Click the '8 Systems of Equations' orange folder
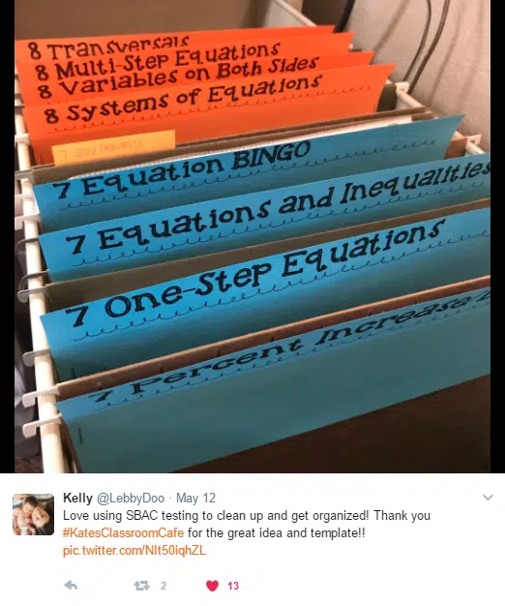The height and width of the screenshot is (606, 505). coord(184,99)
